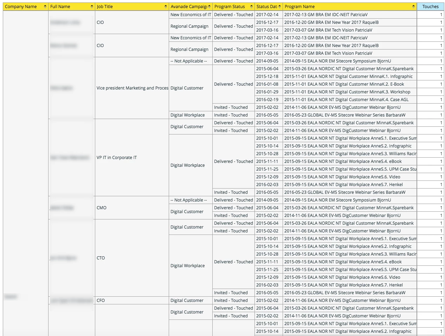Click the Full Name column sort arrows
The height and width of the screenshot is (336, 445).
coord(92,7)
